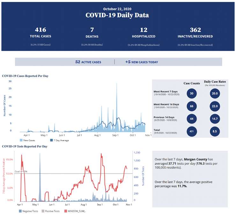Click the New Cases legend color swatch
The image size is (236, 215).
pyautogui.click(x=22, y=140)
